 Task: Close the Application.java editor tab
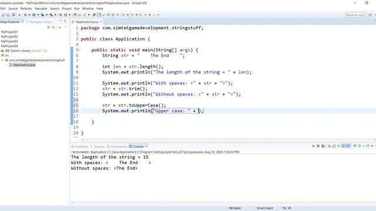pos(101,22)
